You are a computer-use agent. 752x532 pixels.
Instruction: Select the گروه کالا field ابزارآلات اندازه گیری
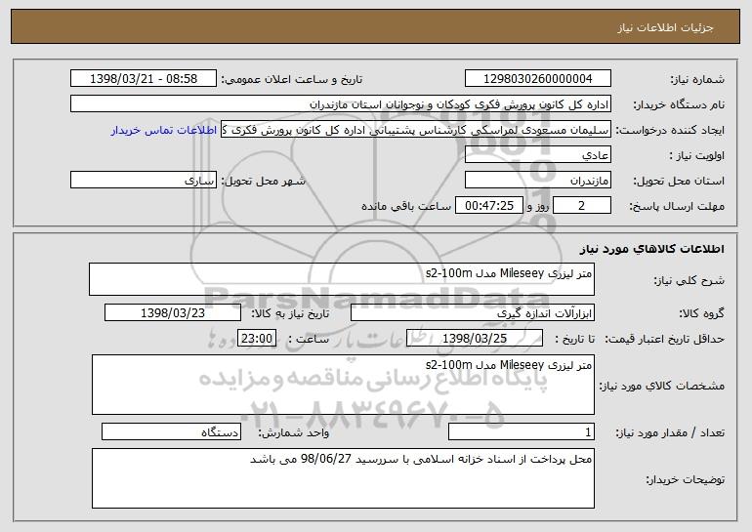[473, 313]
